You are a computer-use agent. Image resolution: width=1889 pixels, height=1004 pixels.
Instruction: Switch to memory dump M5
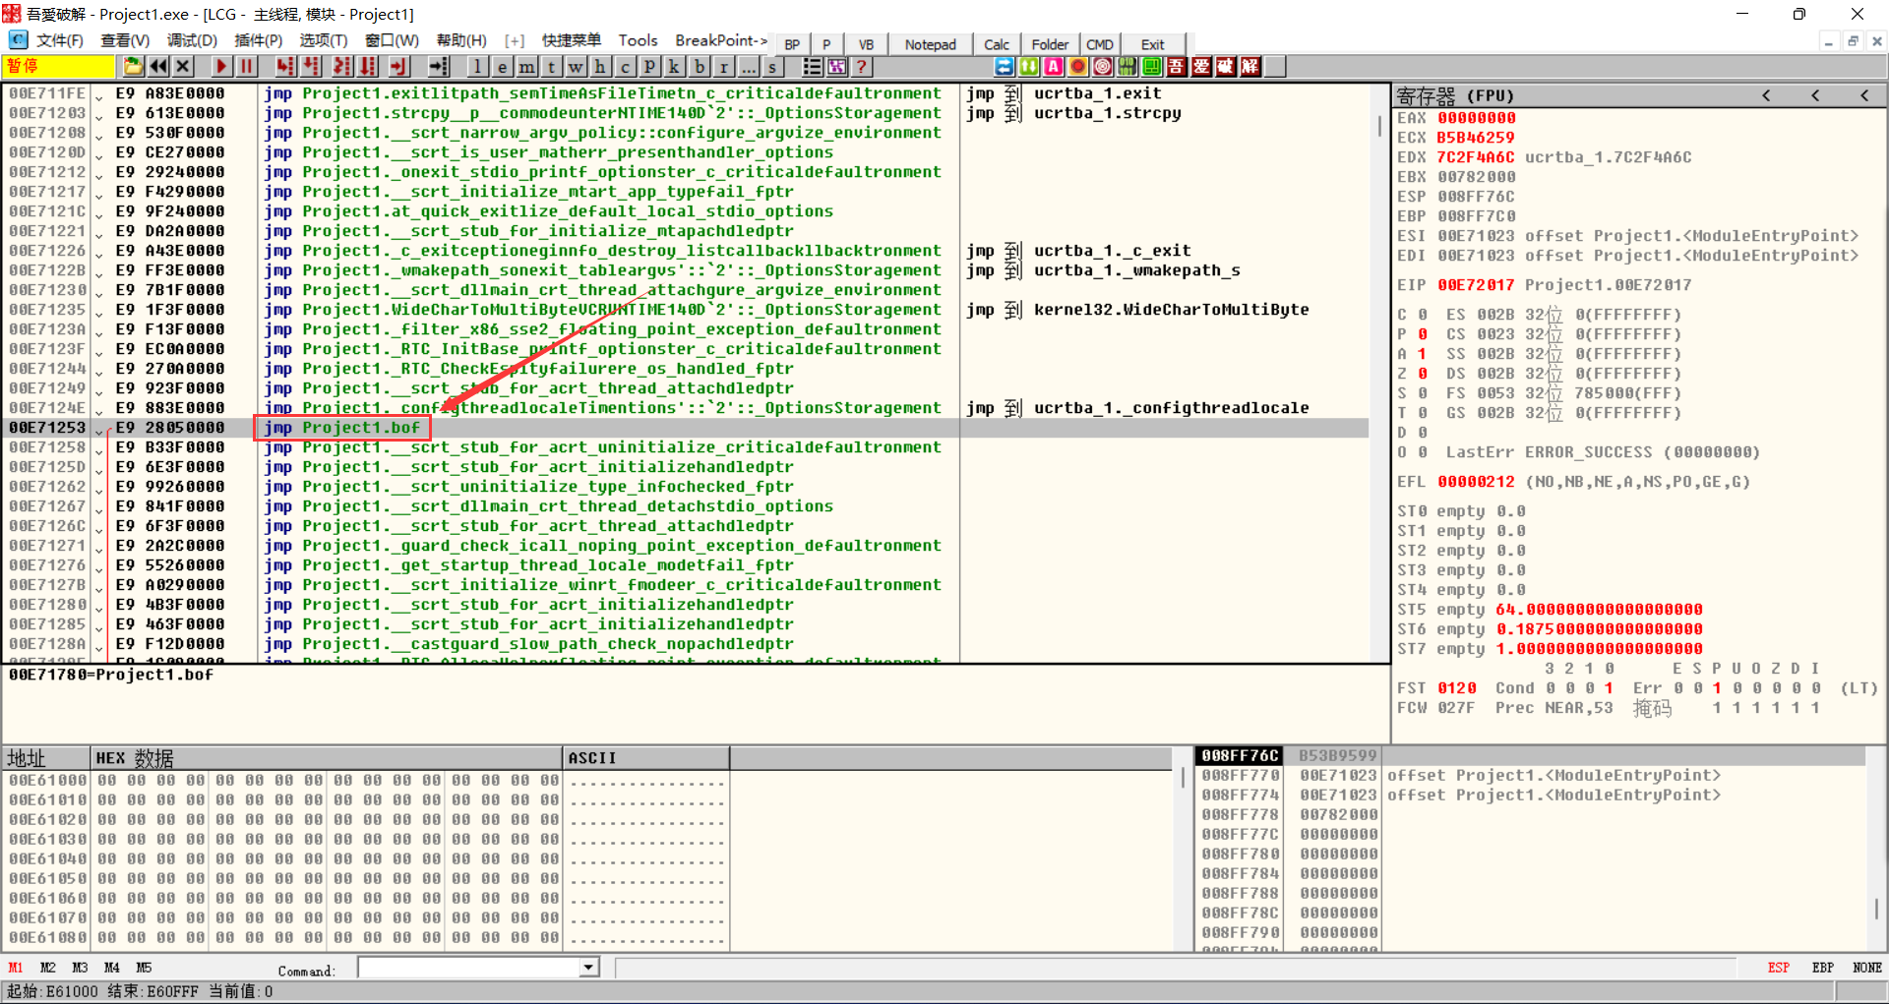pos(144,968)
